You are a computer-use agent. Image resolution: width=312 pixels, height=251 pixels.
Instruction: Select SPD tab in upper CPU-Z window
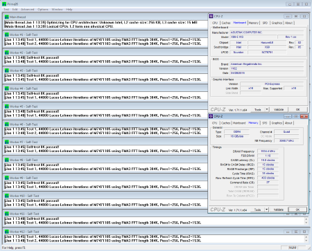click(265, 23)
